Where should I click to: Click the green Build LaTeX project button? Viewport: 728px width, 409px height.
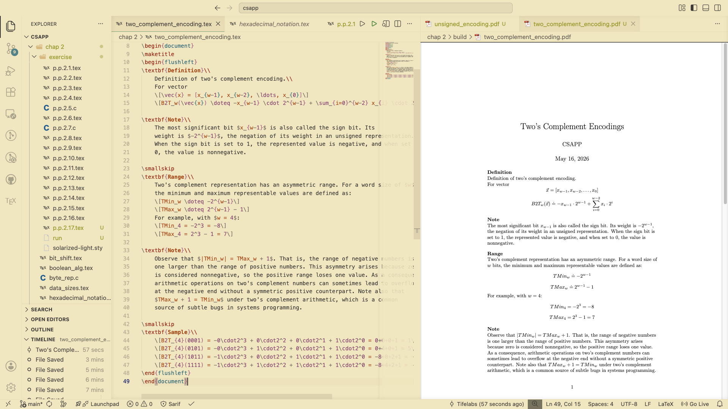point(374,24)
